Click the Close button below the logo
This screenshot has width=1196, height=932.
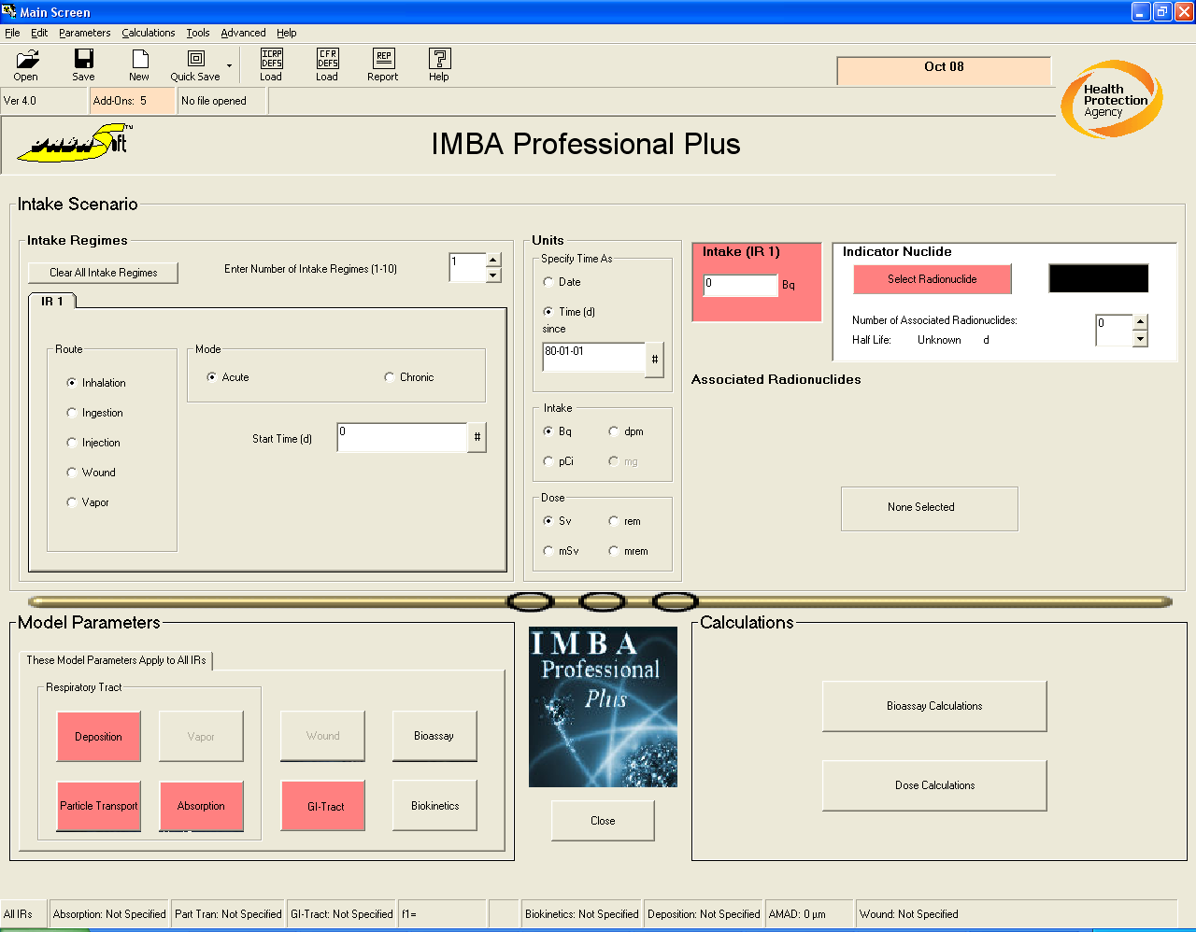(603, 821)
